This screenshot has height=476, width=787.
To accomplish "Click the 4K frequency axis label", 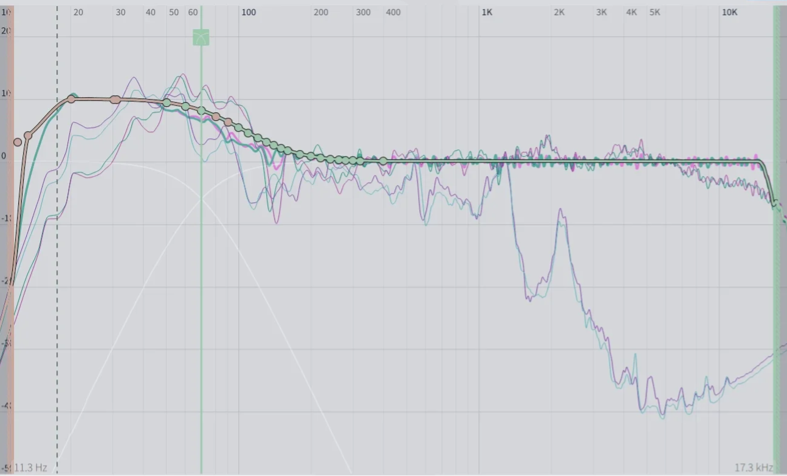I will pos(631,12).
